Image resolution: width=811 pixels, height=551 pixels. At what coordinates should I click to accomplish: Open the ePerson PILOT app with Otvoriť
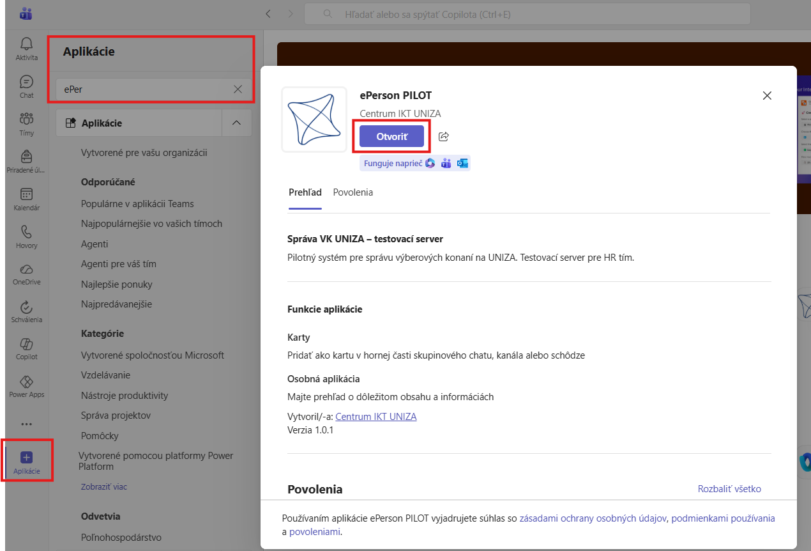[x=391, y=136]
